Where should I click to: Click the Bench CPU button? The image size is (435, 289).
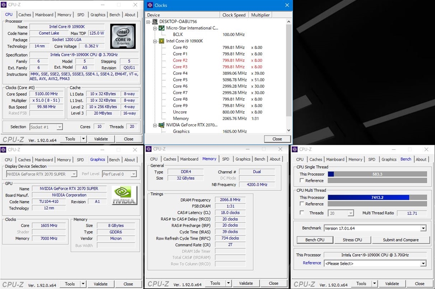[315, 240]
